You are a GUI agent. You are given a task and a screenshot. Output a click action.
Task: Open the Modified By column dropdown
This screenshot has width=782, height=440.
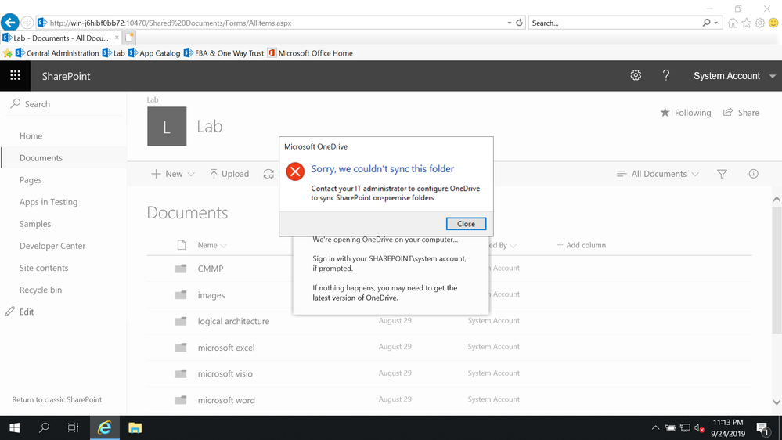(514, 245)
